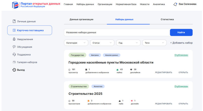The height and width of the screenshot is (111, 203).
Task: Switch to the Статистика tab
Action: (x=167, y=20)
